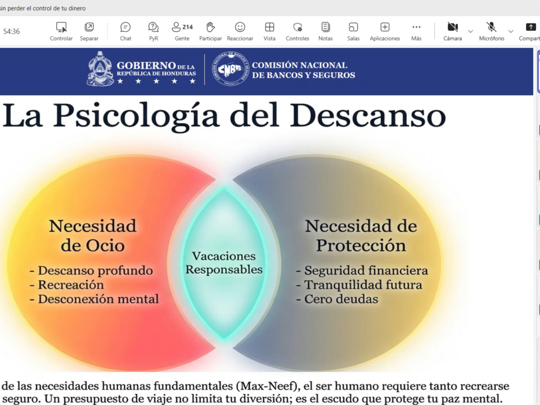The width and height of the screenshot is (540, 405).
Task: Expand the microphone options dropdown arrow
Action: click(x=511, y=31)
